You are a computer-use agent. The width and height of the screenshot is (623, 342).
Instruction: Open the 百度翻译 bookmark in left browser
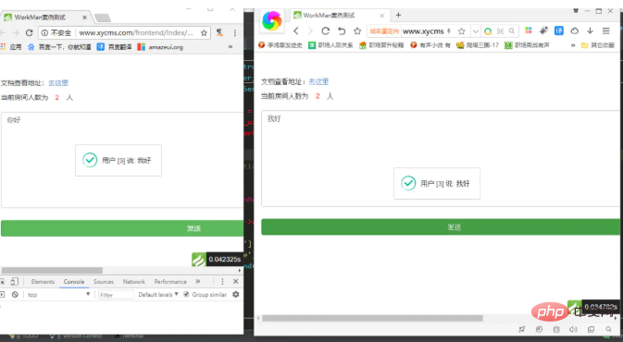click(115, 47)
